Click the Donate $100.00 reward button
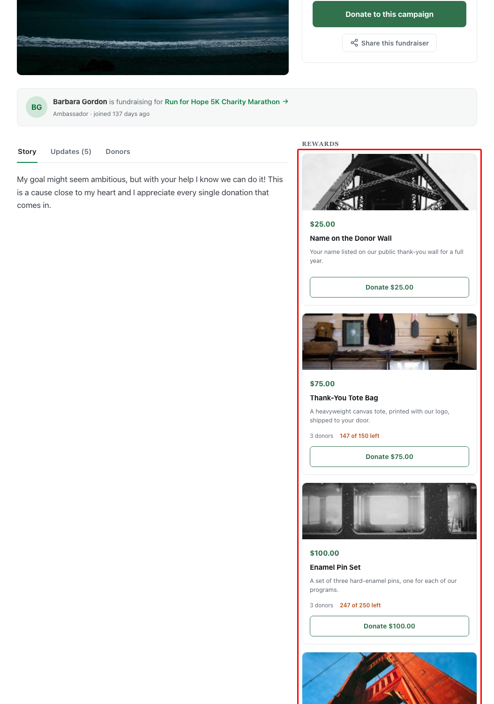Screen dimensions: 494x704 click(x=389, y=626)
